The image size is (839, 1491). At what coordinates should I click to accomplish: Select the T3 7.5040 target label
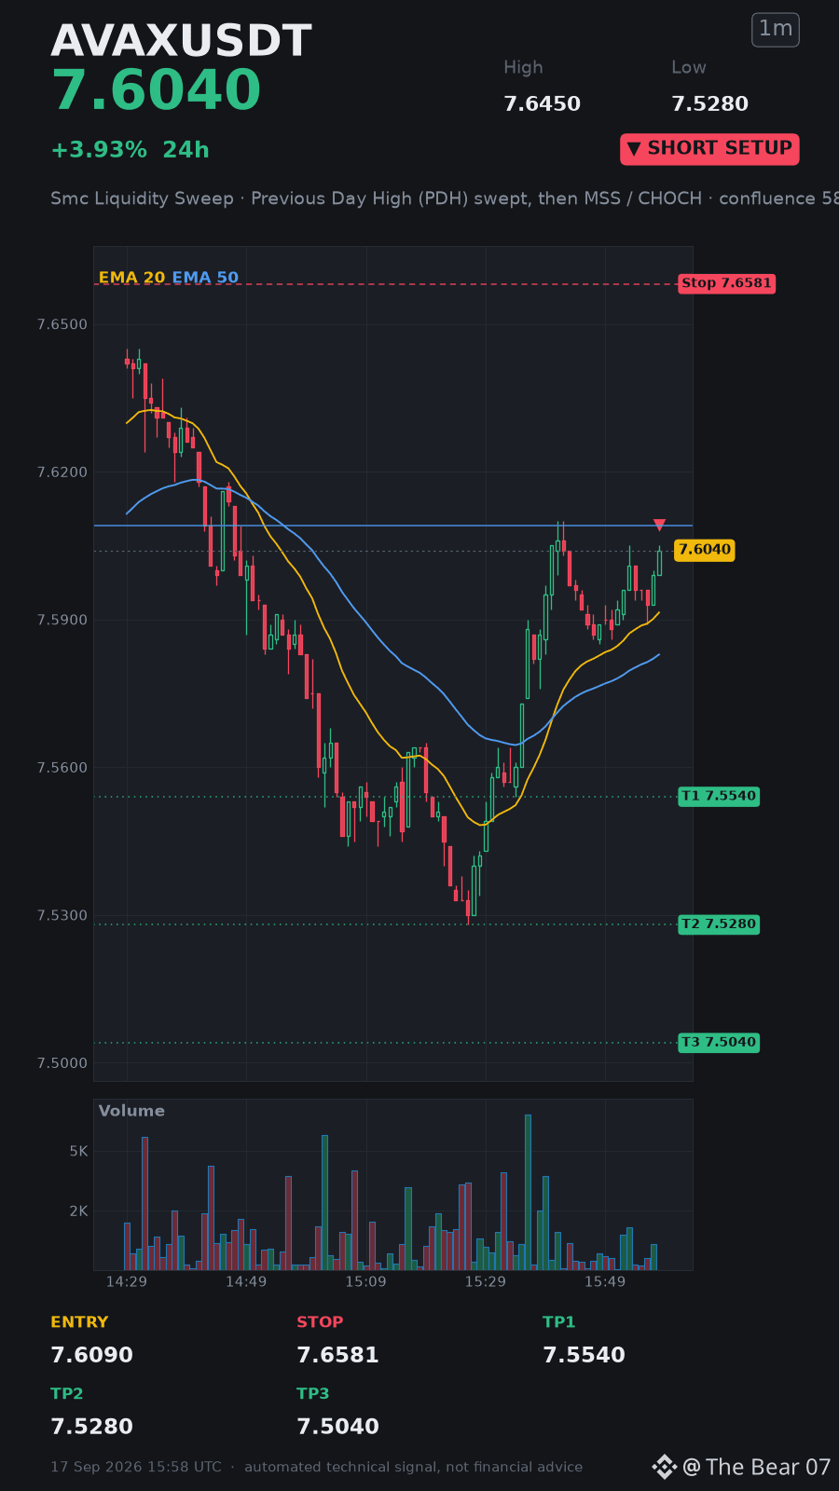pos(719,1043)
